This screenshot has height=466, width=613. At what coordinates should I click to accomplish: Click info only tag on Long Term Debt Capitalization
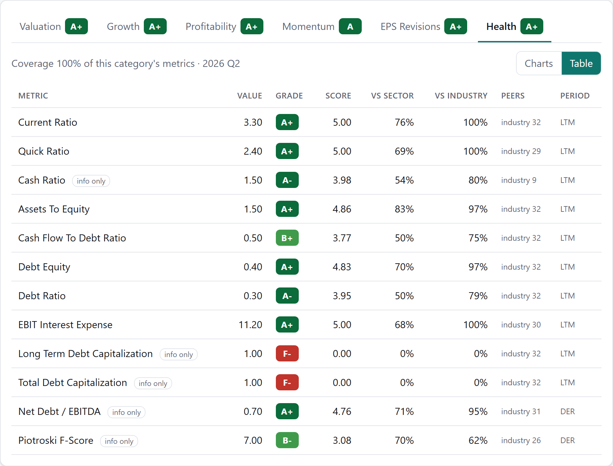click(179, 354)
